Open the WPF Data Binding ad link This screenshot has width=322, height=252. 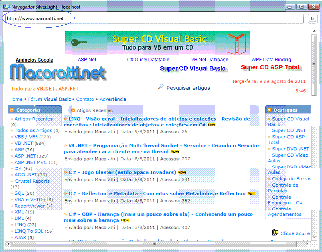[271, 60]
